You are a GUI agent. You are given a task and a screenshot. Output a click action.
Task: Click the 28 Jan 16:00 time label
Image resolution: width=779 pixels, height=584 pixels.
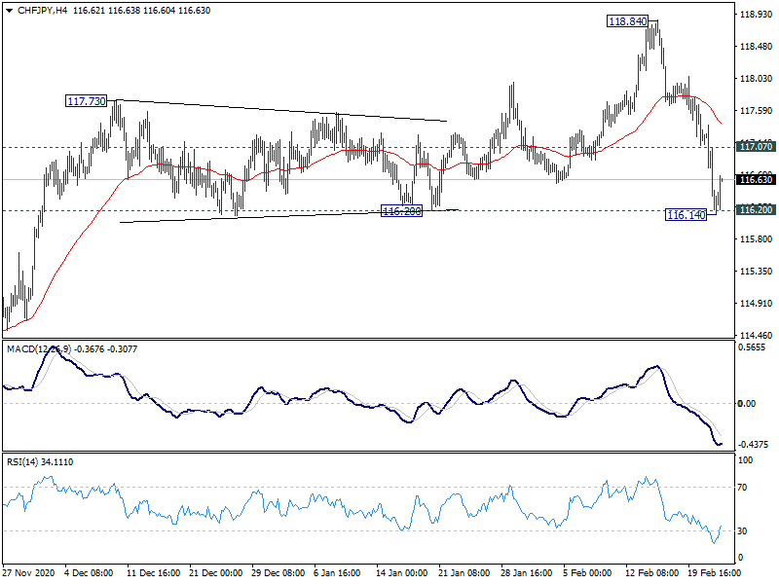(x=527, y=573)
